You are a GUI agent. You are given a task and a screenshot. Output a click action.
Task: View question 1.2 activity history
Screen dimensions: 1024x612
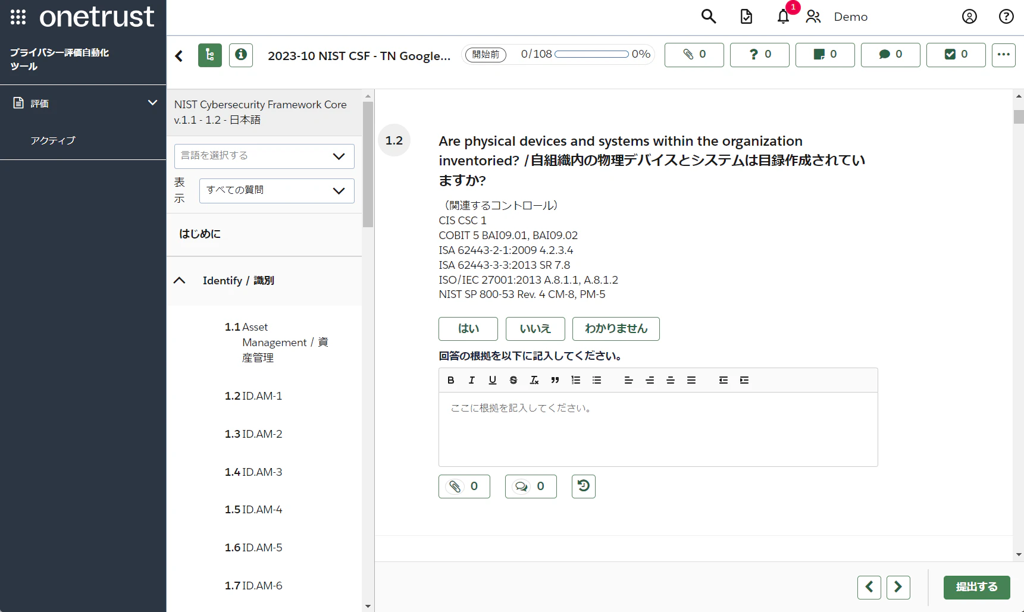[584, 487]
